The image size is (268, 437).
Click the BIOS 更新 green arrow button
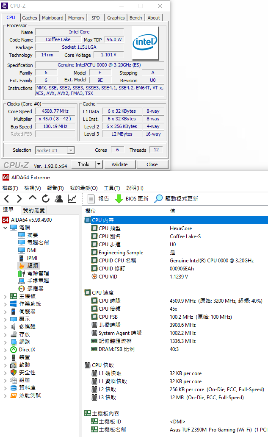point(131,199)
